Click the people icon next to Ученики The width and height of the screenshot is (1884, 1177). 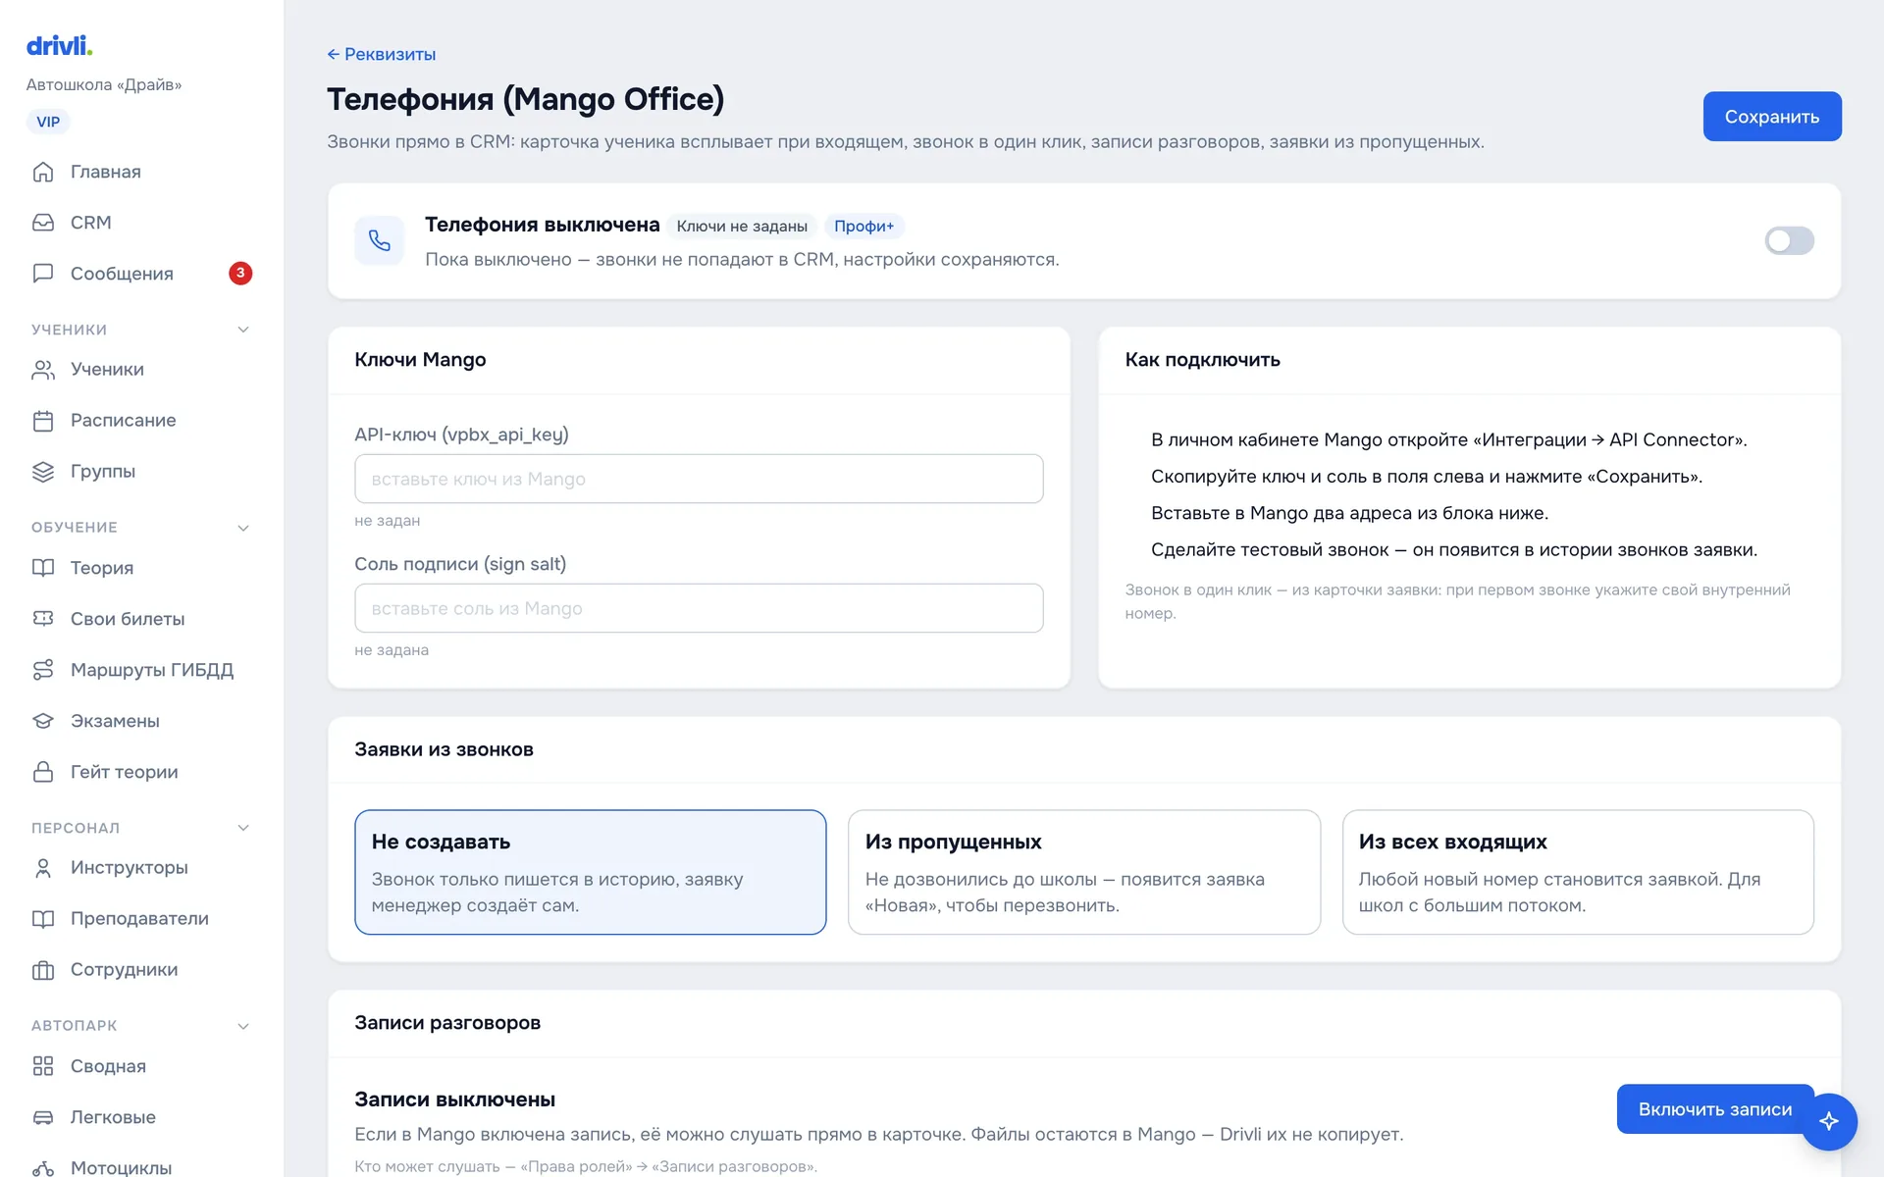tap(43, 370)
